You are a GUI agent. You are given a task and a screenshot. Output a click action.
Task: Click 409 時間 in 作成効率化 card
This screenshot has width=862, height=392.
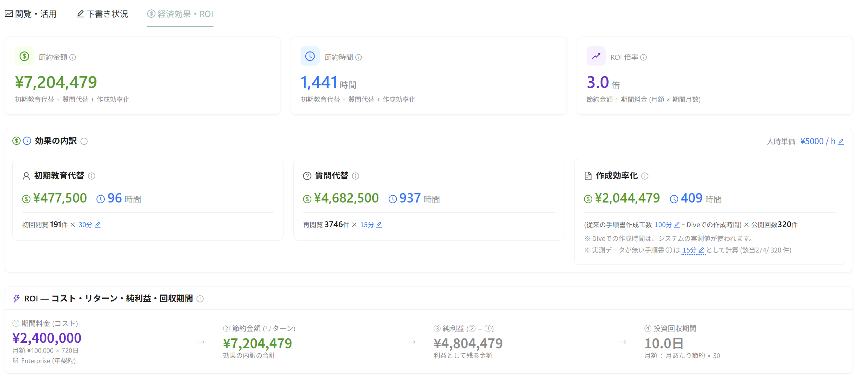point(701,199)
